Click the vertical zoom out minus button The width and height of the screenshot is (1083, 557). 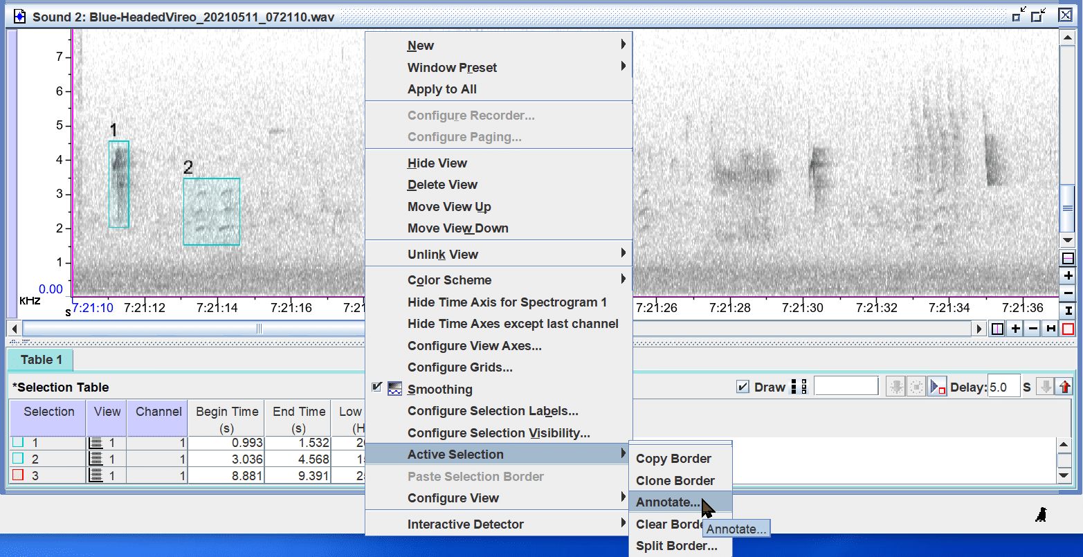click(x=1068, y=293)
